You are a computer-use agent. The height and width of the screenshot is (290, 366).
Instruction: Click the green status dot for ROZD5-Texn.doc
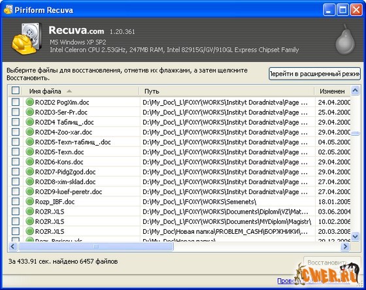(x=29, y=152)
